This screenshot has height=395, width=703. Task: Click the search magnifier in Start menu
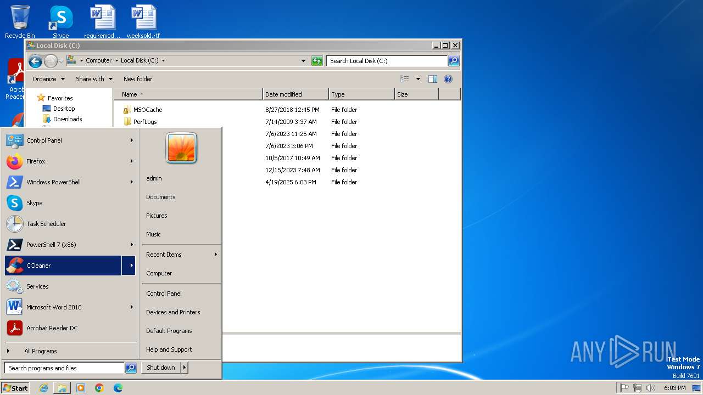coord(131,368)
